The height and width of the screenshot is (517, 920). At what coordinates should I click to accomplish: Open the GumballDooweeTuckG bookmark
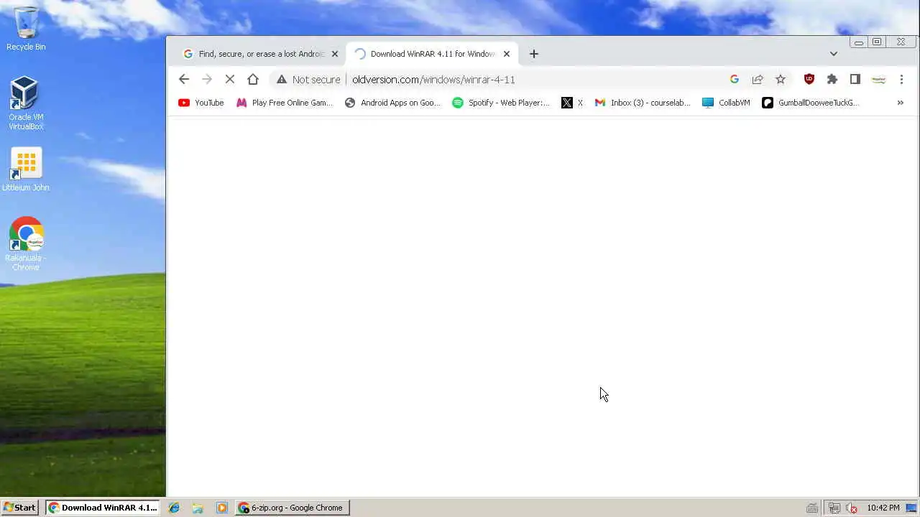click(x=811, y=103)
